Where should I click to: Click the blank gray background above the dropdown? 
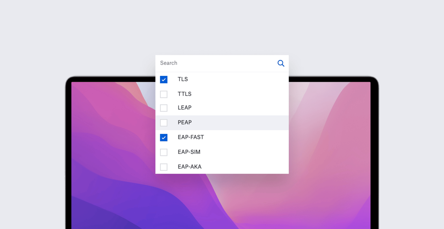click(x=222, y=27)
